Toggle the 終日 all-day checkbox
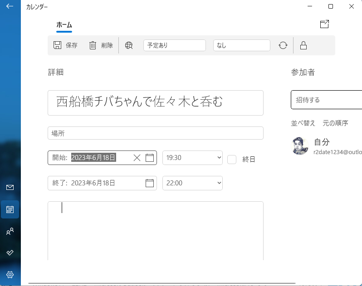The height and width of the screenshot is (286, 362). pos(232,160)
